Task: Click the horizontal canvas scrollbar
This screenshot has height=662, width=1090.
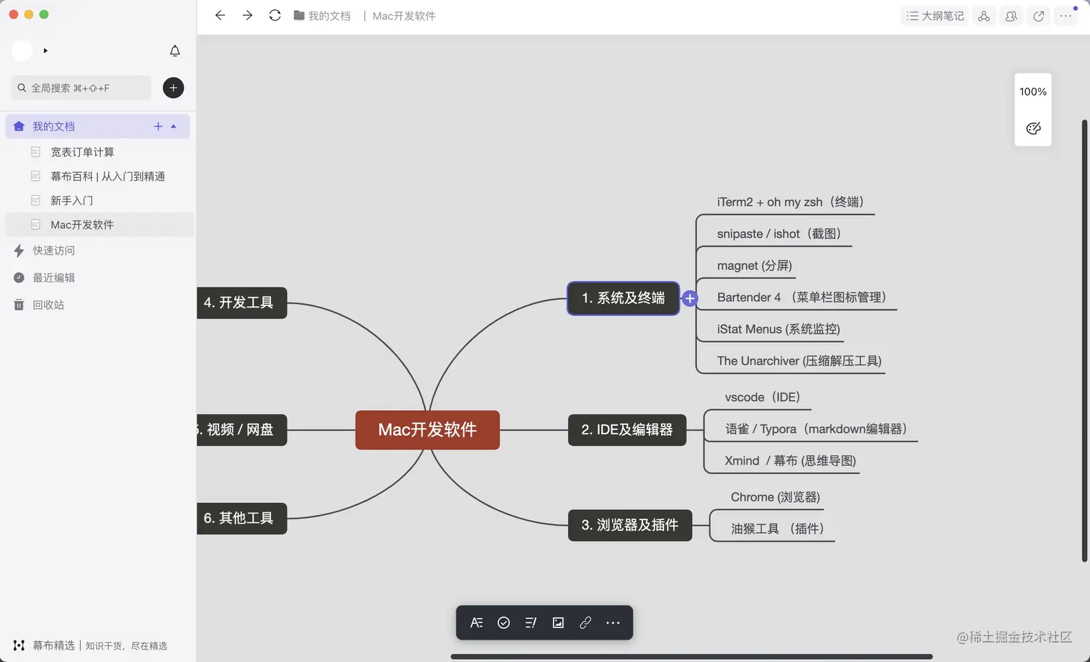Action: 691,657
